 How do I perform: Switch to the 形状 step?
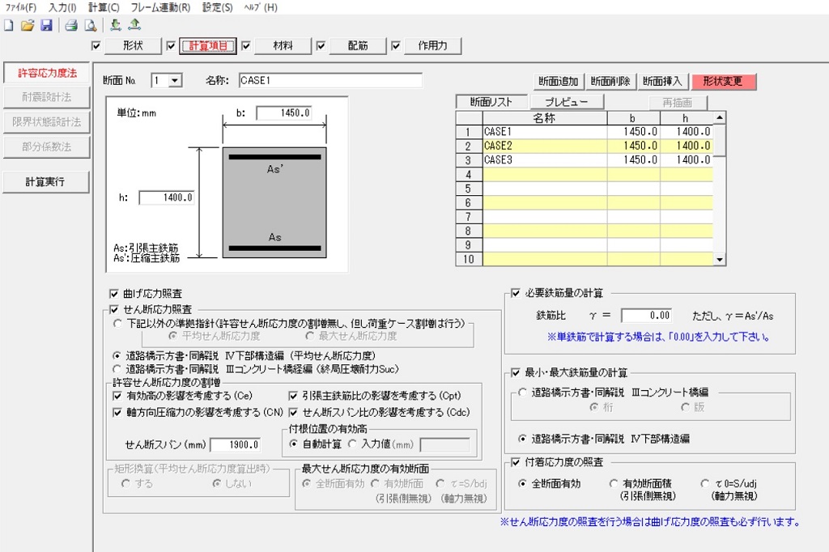point(133,46)
